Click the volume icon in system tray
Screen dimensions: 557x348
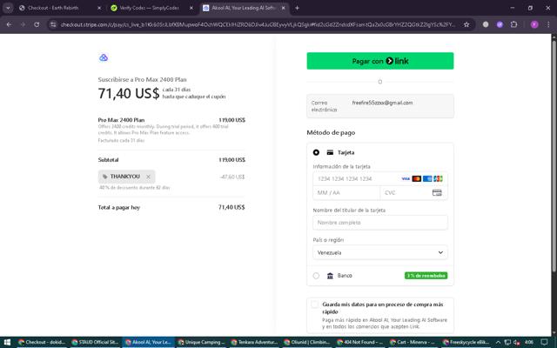point(517,342)
